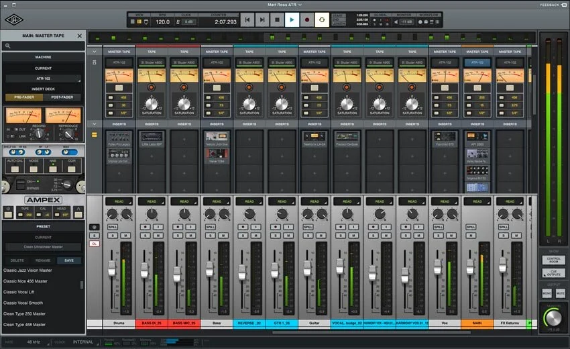Toggle the AUTO-CAL button on the Ampex plugin
This screenshot has height=349, width=570.
[x=15, y=169]
